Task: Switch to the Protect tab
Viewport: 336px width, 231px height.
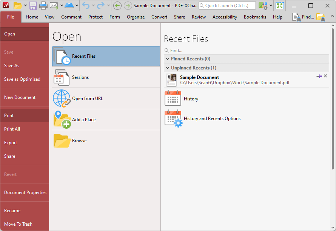Action: point(96,17)
